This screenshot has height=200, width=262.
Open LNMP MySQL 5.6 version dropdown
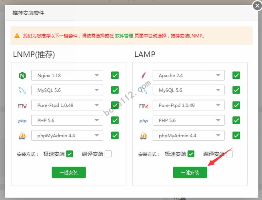67,90
